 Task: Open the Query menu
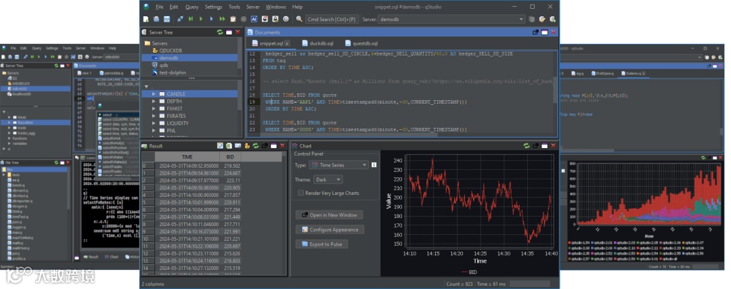pyautogui.click(x=192, y=6)
